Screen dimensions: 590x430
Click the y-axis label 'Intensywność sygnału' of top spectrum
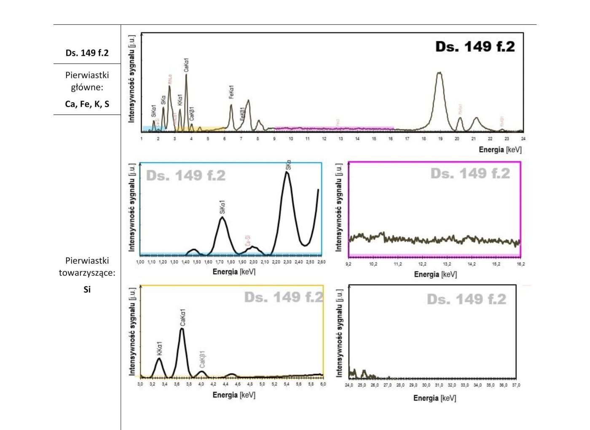132,79
